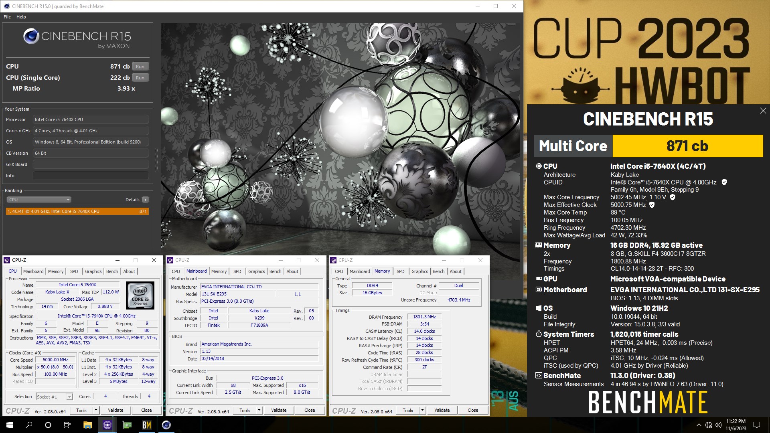Open the notification center icon

(x=757, y=425)
